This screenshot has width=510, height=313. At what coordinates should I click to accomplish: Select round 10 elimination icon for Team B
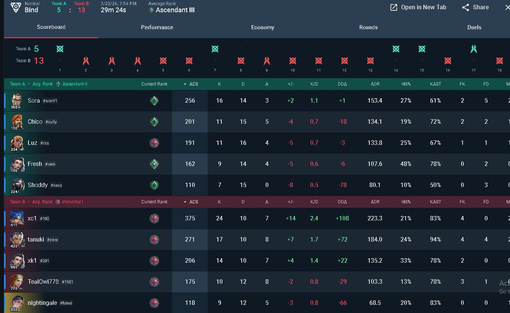[293, 61]
